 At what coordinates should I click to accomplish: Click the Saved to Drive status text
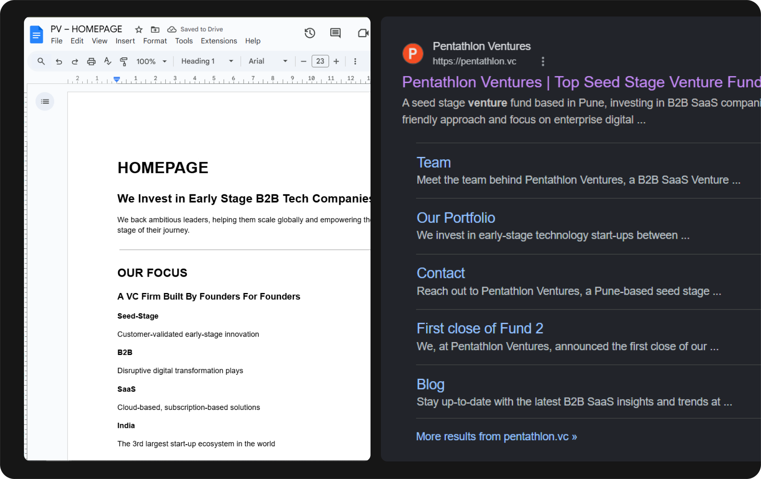point(202,30)
